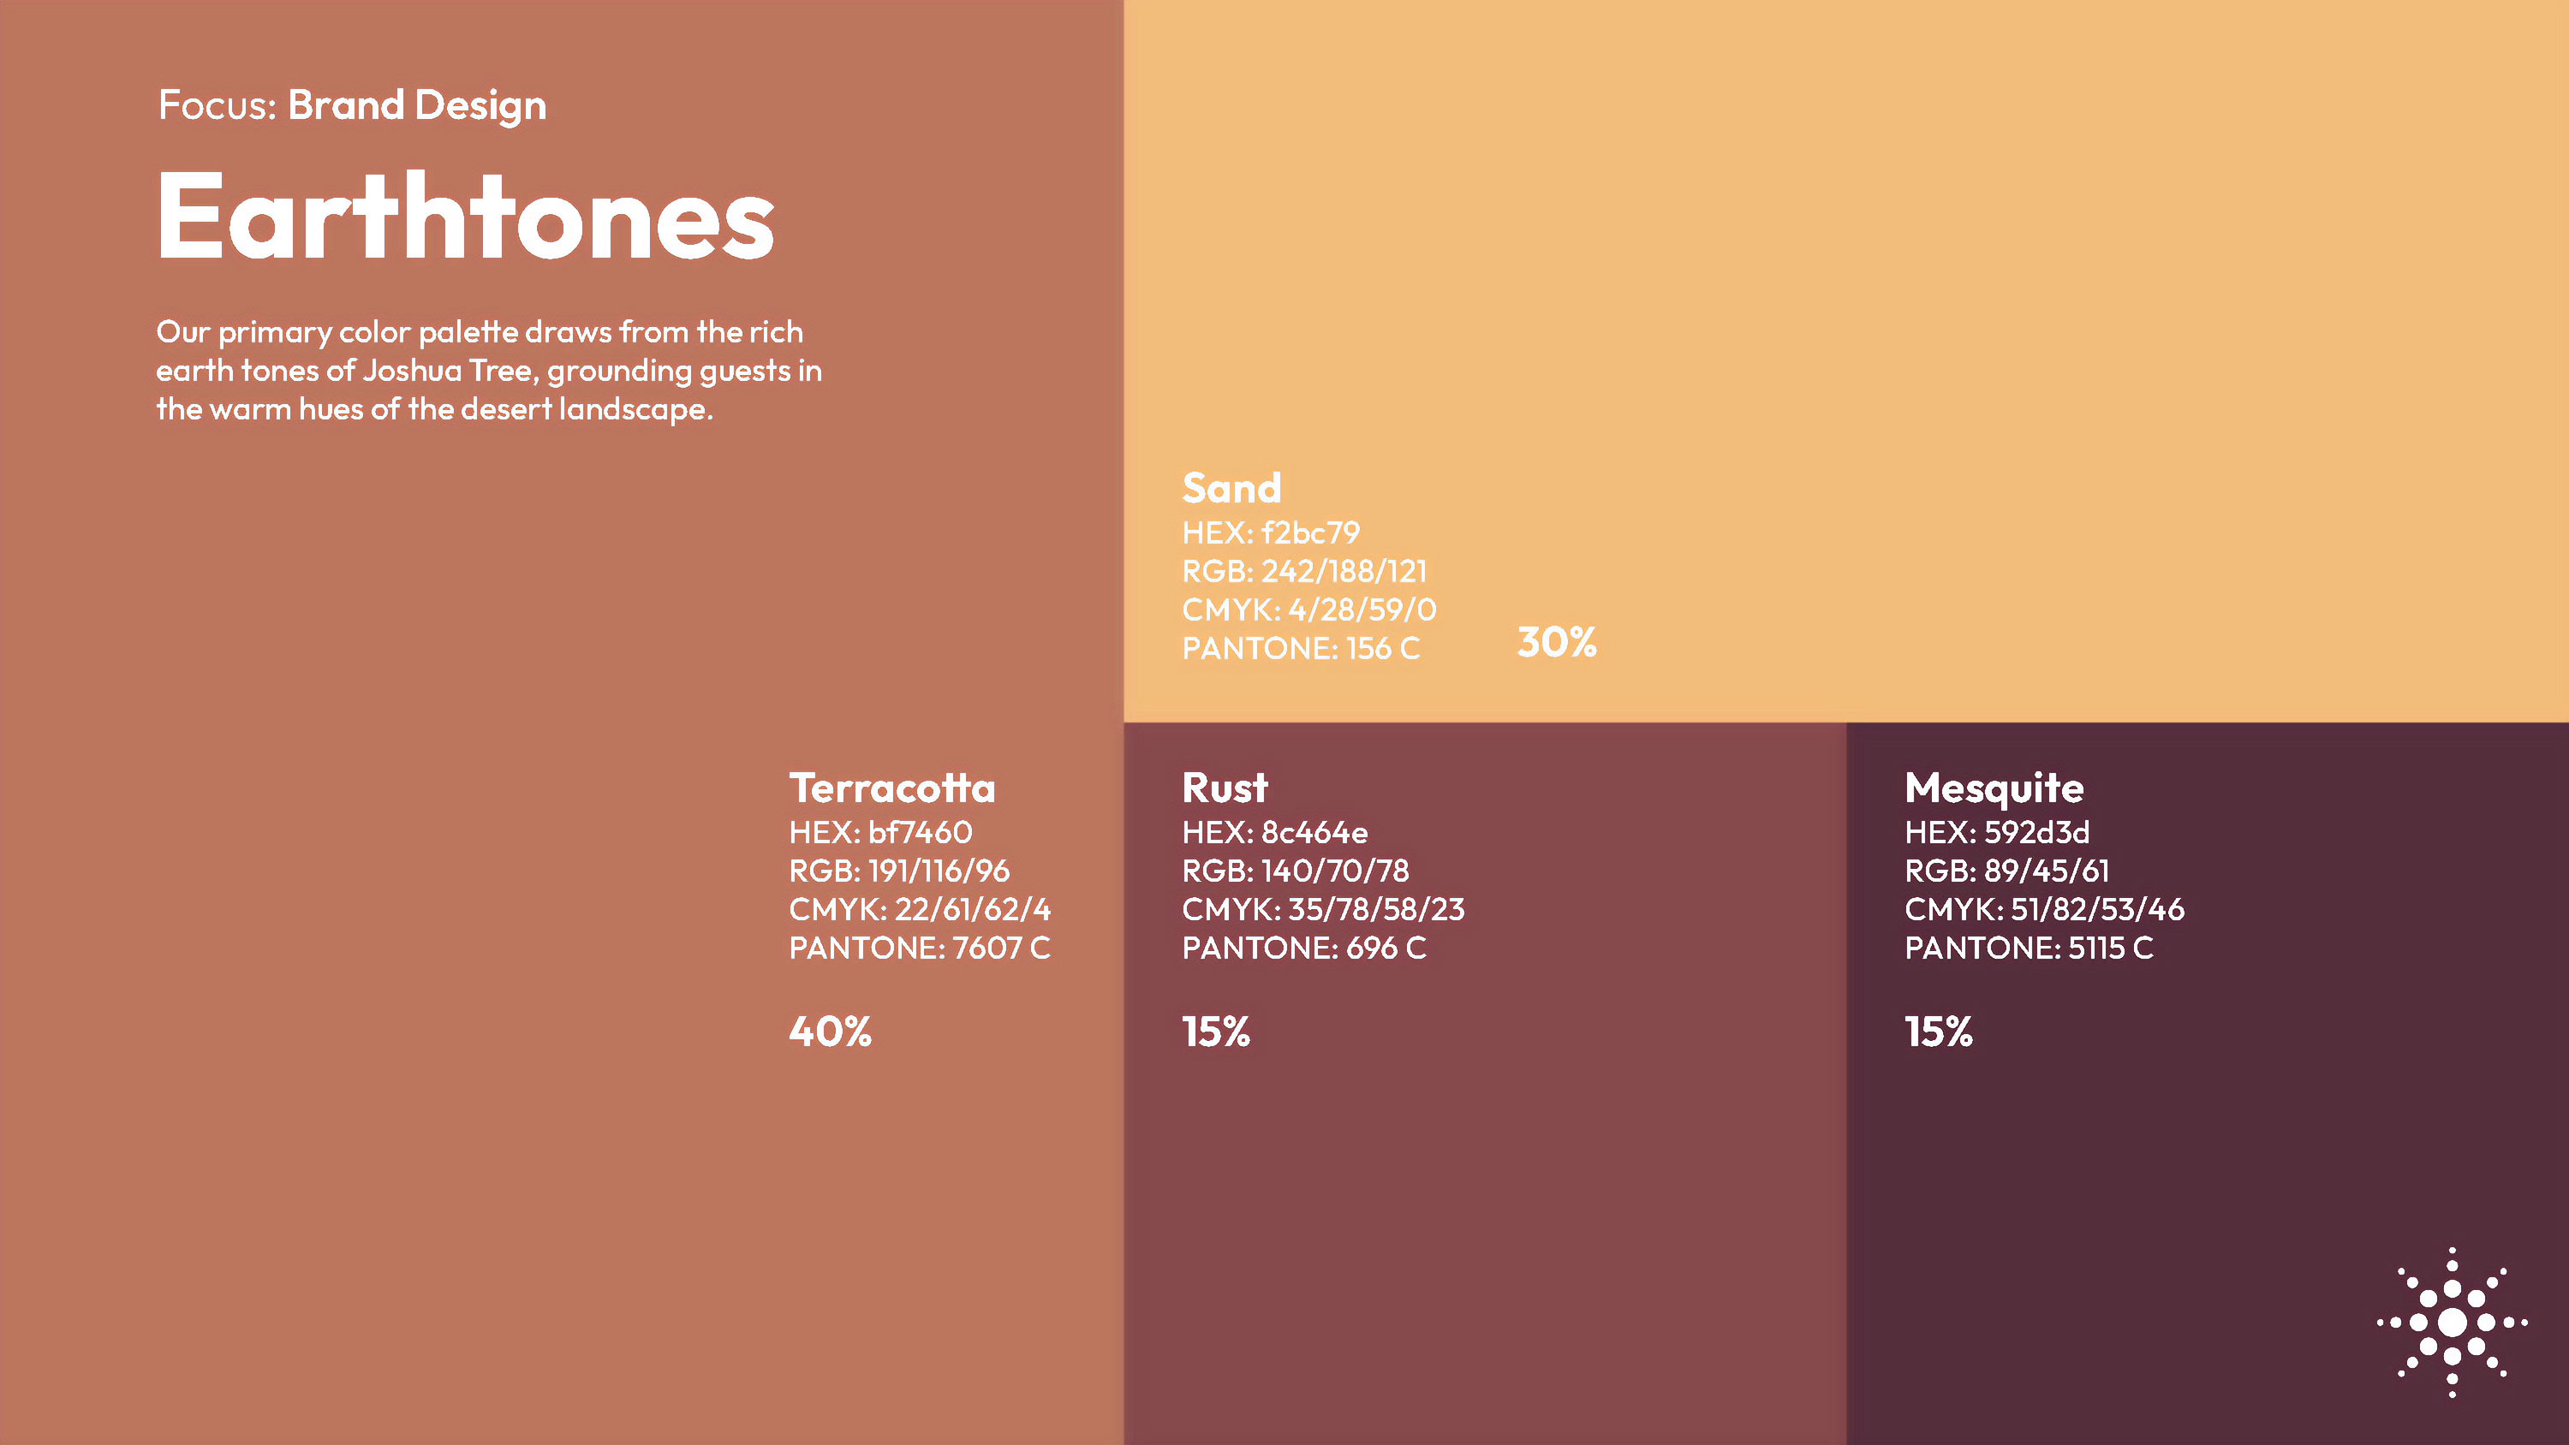
Task: Click the Terracotta 40% percentage label
Action: tap(830, 1032)
